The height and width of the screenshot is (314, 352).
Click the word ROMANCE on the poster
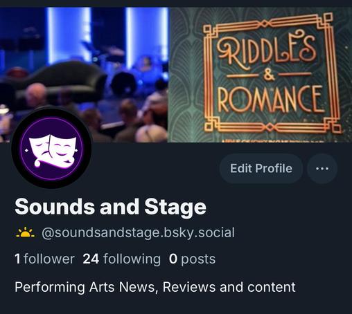click(270, 99)
